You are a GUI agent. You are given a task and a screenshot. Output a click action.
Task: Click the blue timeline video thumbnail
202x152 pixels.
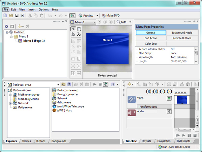[182, 99]
